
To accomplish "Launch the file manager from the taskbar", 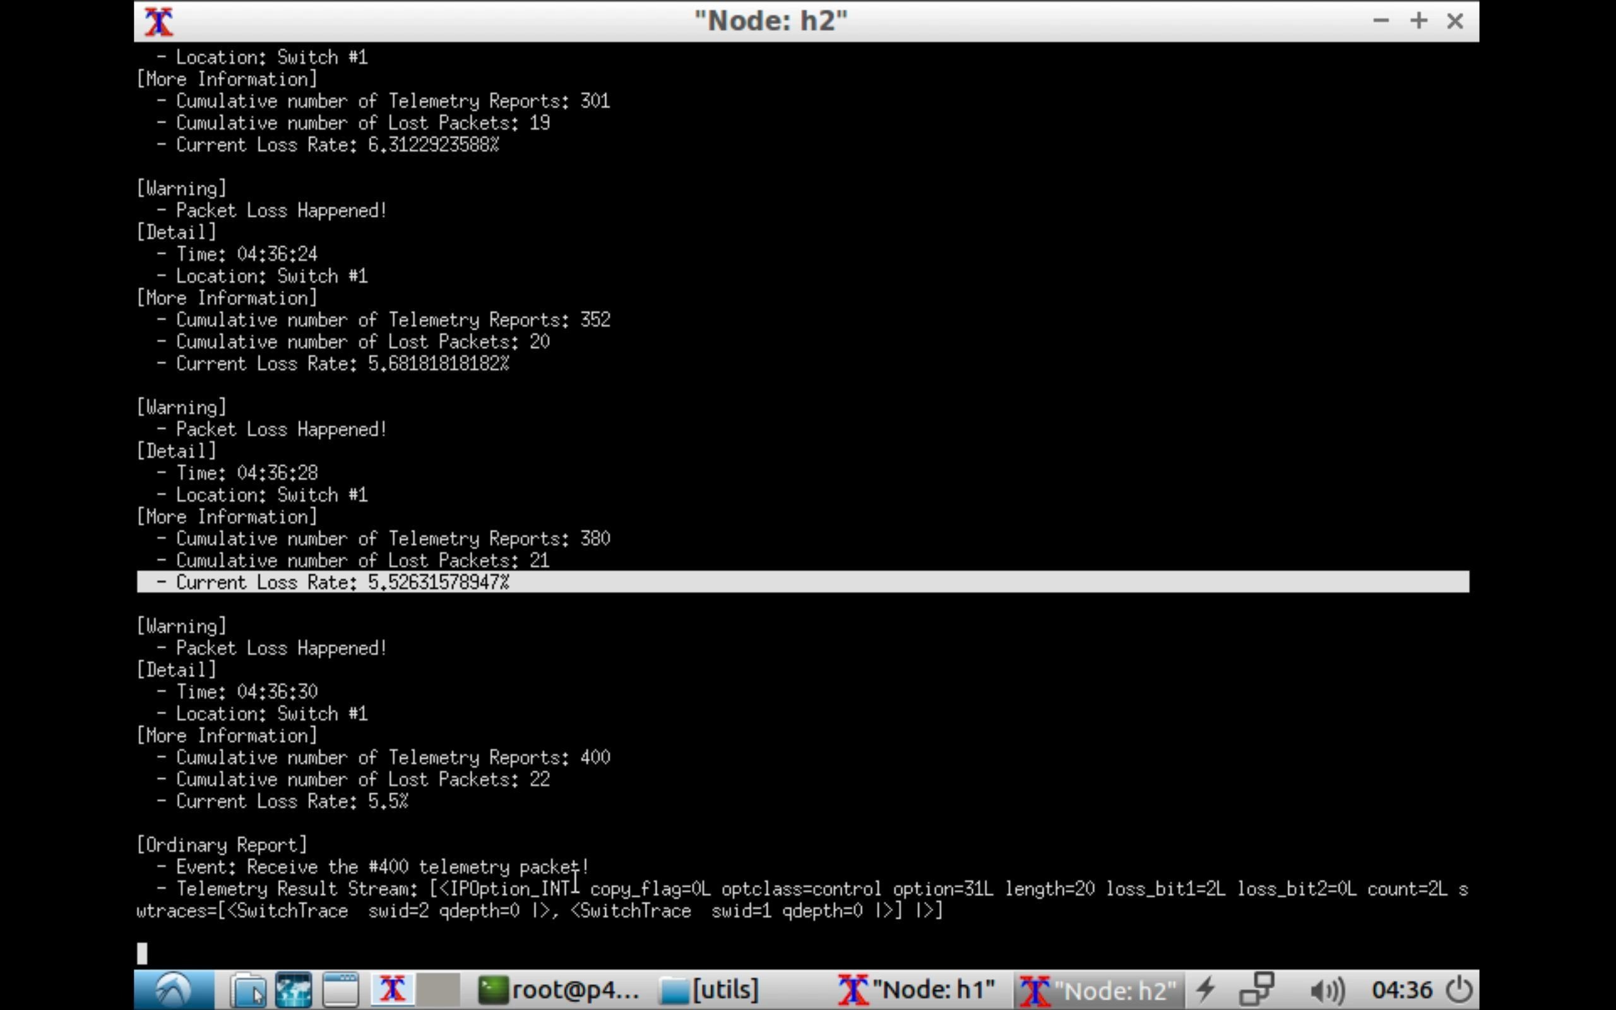I will click(249, 990).
